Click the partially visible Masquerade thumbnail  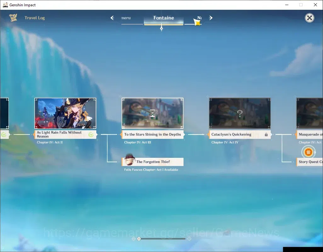[x=309, y=113]
